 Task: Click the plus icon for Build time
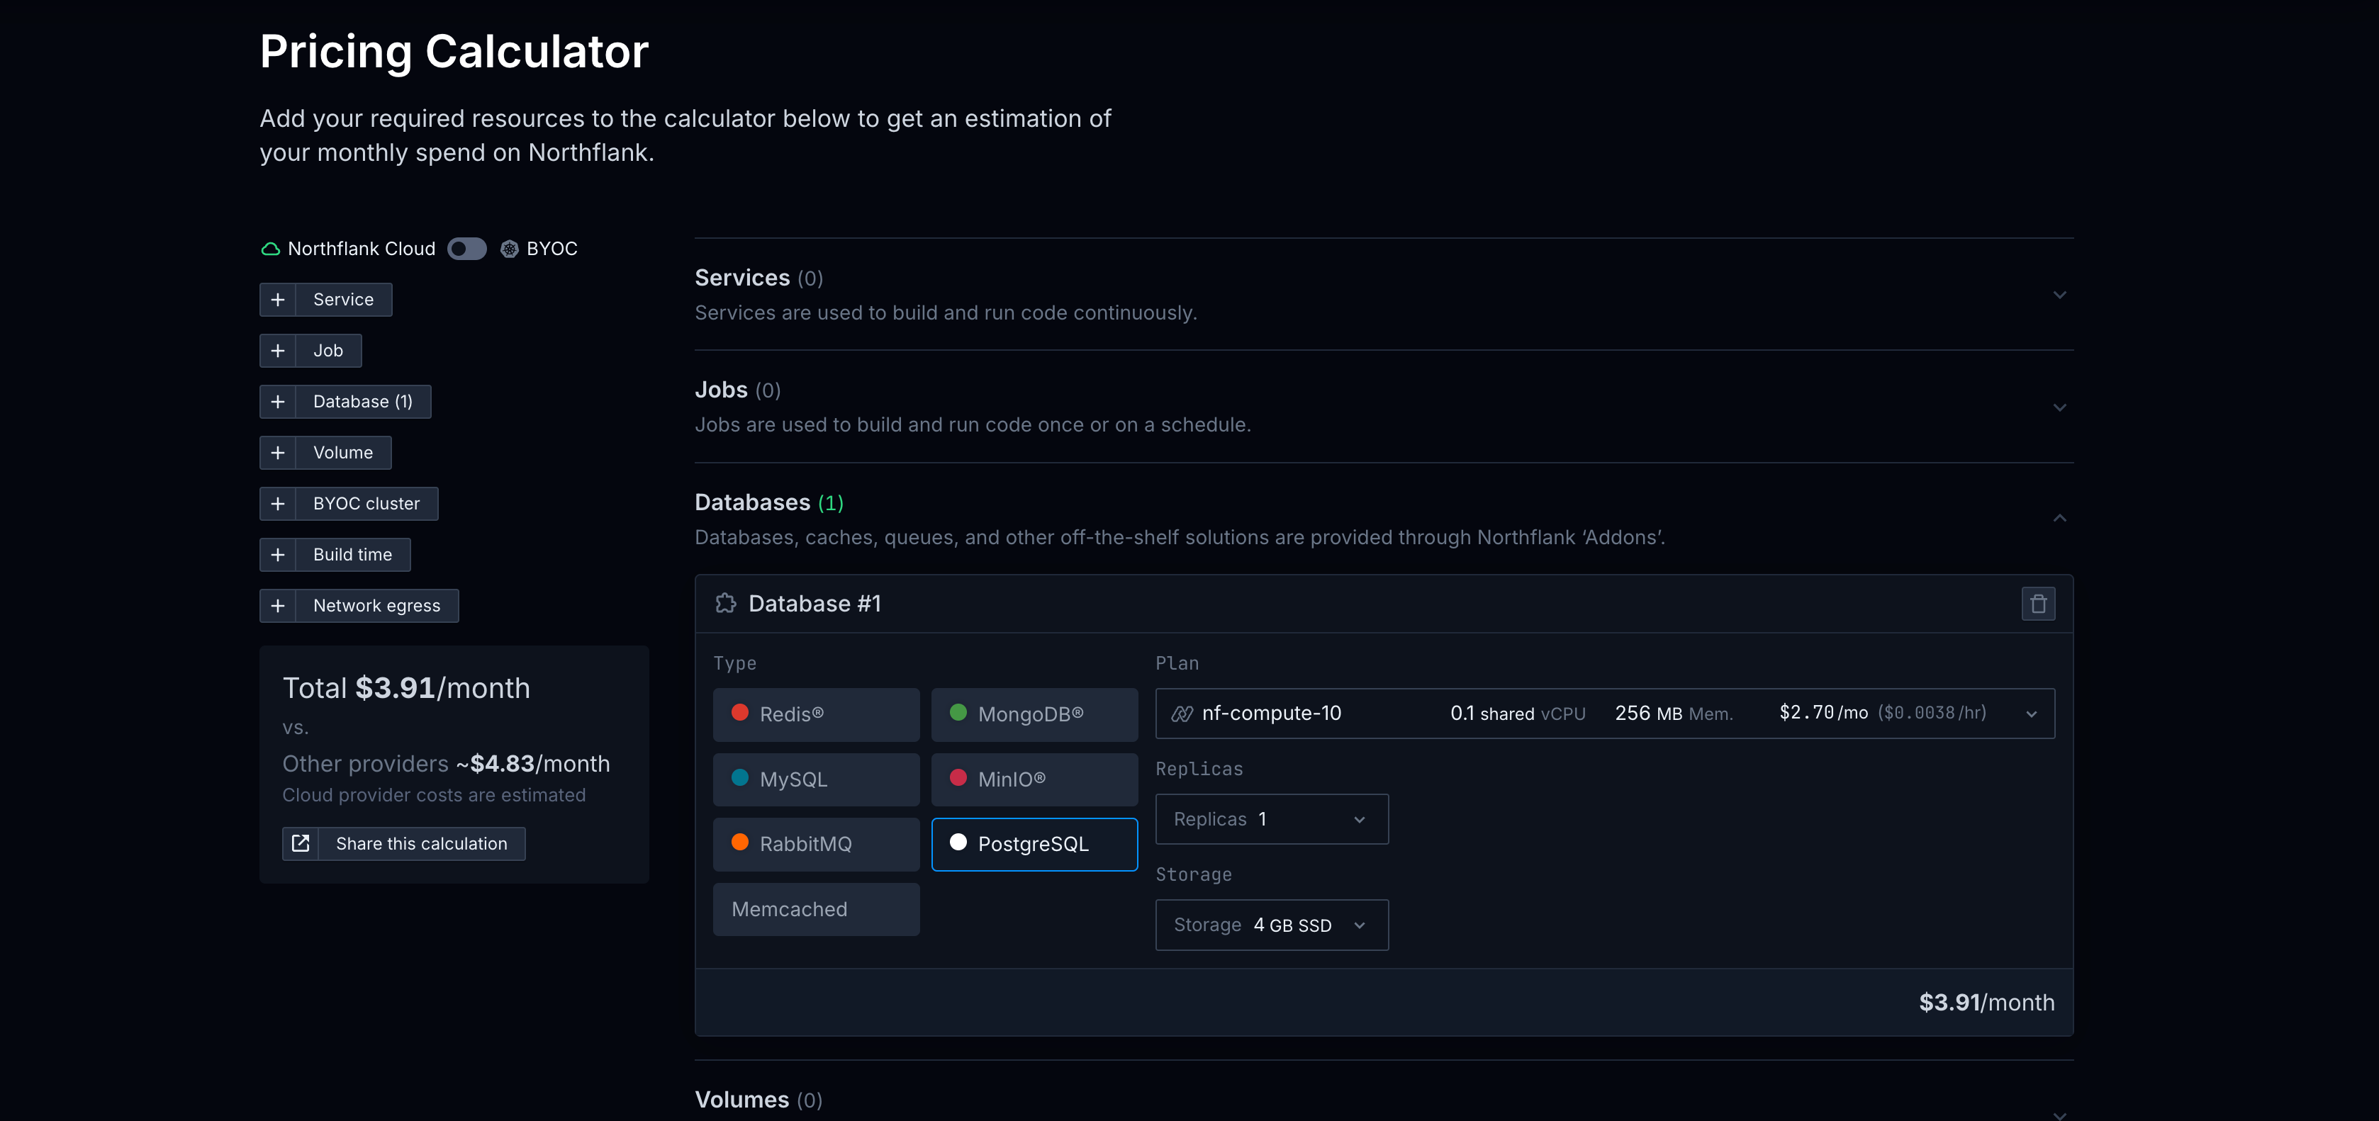click(x=278, y=555)
